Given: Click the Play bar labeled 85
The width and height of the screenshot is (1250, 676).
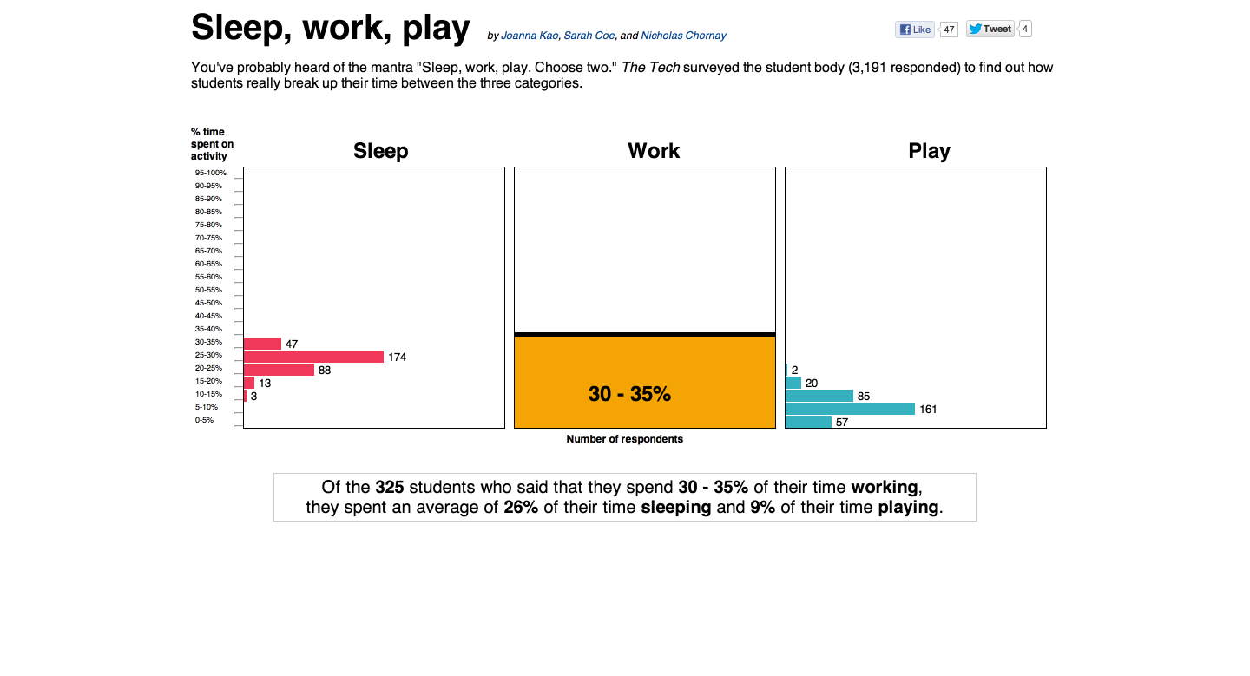Looking at the screenshot, I should (x=819, y=396).
